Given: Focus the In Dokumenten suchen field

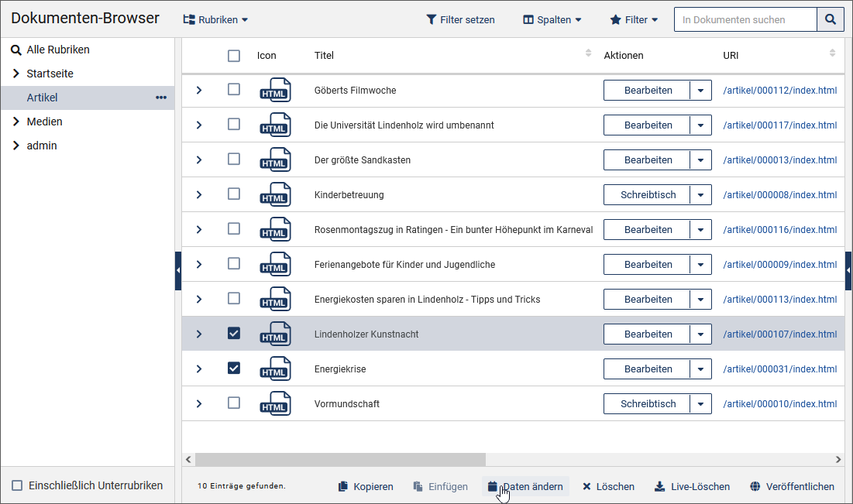Looking at the screenshot, I should [745, 19].
